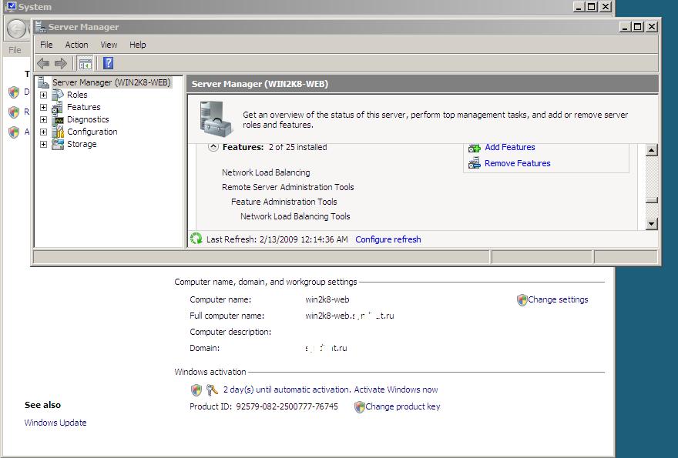Click the shield icon next to Change settings
Viewport: 678px width, 458px height.
pos(522,300)
